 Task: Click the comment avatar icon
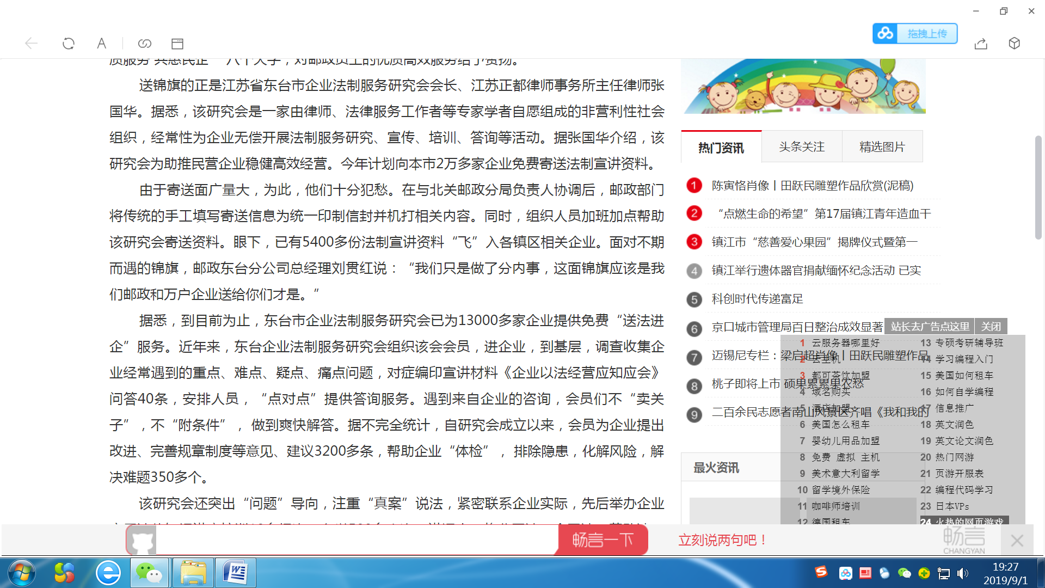(x=143, y=540)
